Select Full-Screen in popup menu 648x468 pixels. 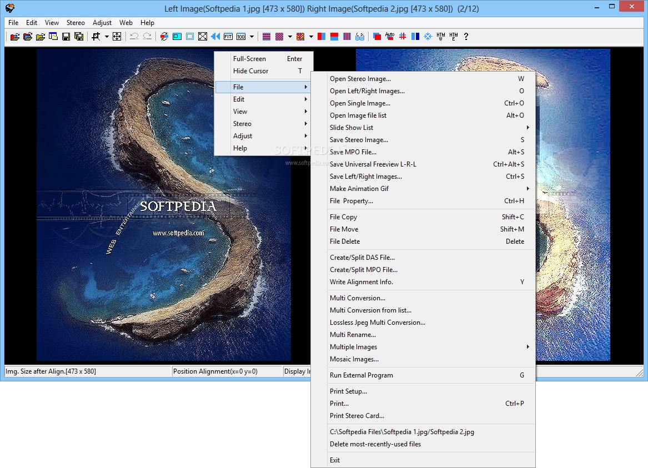tap(263, 59)
